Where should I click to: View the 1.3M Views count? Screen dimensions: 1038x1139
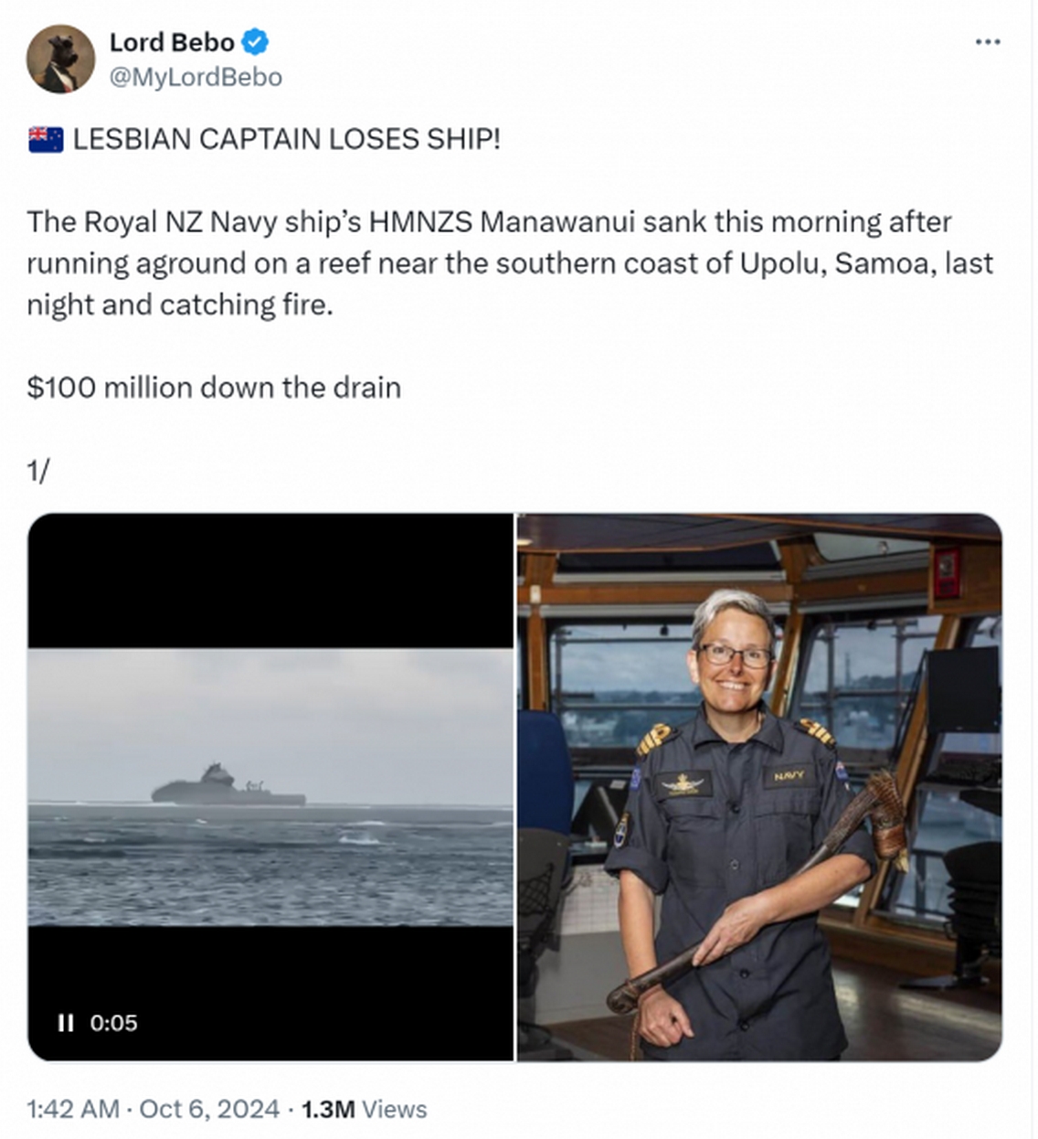[x=364, y=1109]
